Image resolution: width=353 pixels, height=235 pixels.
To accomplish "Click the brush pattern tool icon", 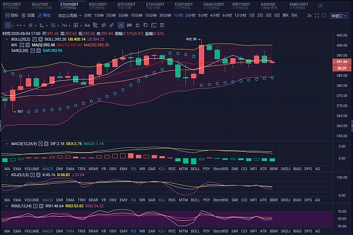I will (95, 25).
